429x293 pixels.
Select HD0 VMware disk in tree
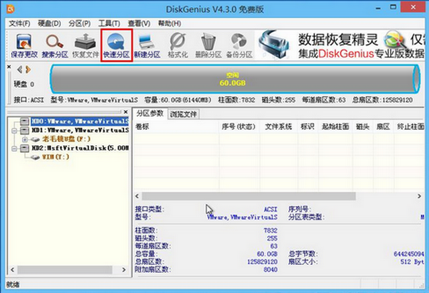[x=80, y=121]
